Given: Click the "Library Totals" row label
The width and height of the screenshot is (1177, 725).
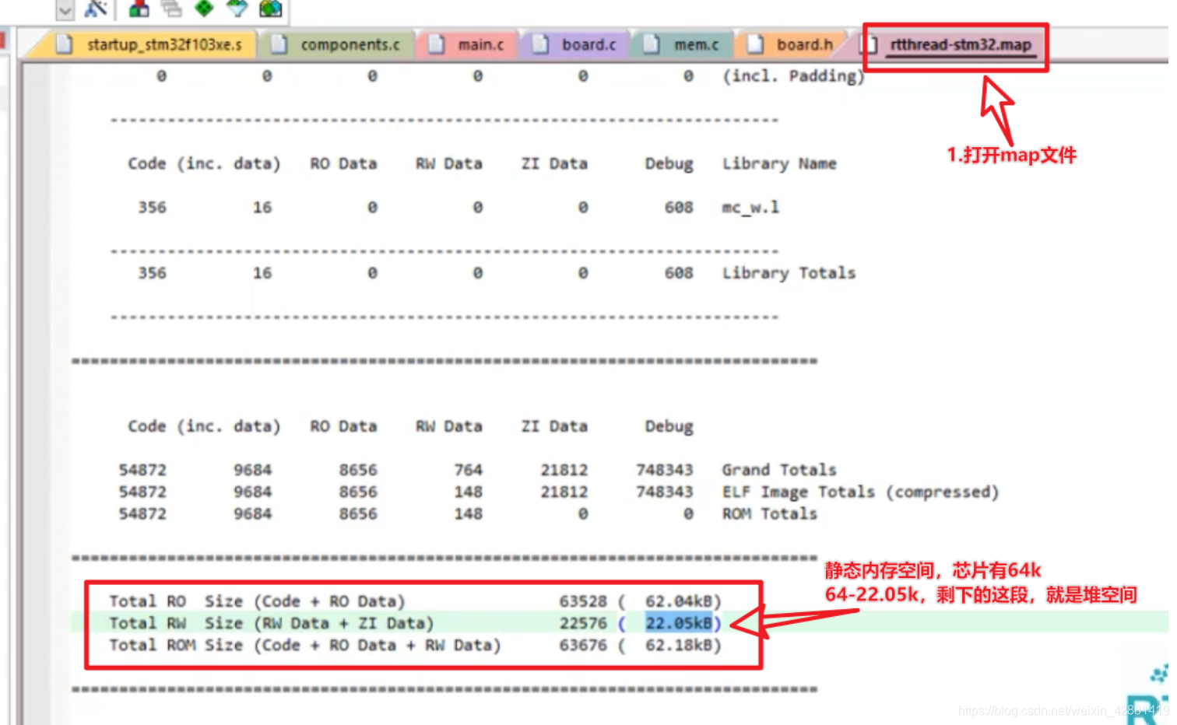Looking at the screenshot, I should point(789,273).
